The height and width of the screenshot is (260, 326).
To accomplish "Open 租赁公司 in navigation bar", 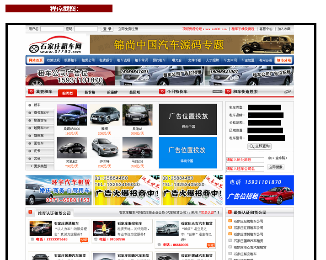I will tap(88, 60).
